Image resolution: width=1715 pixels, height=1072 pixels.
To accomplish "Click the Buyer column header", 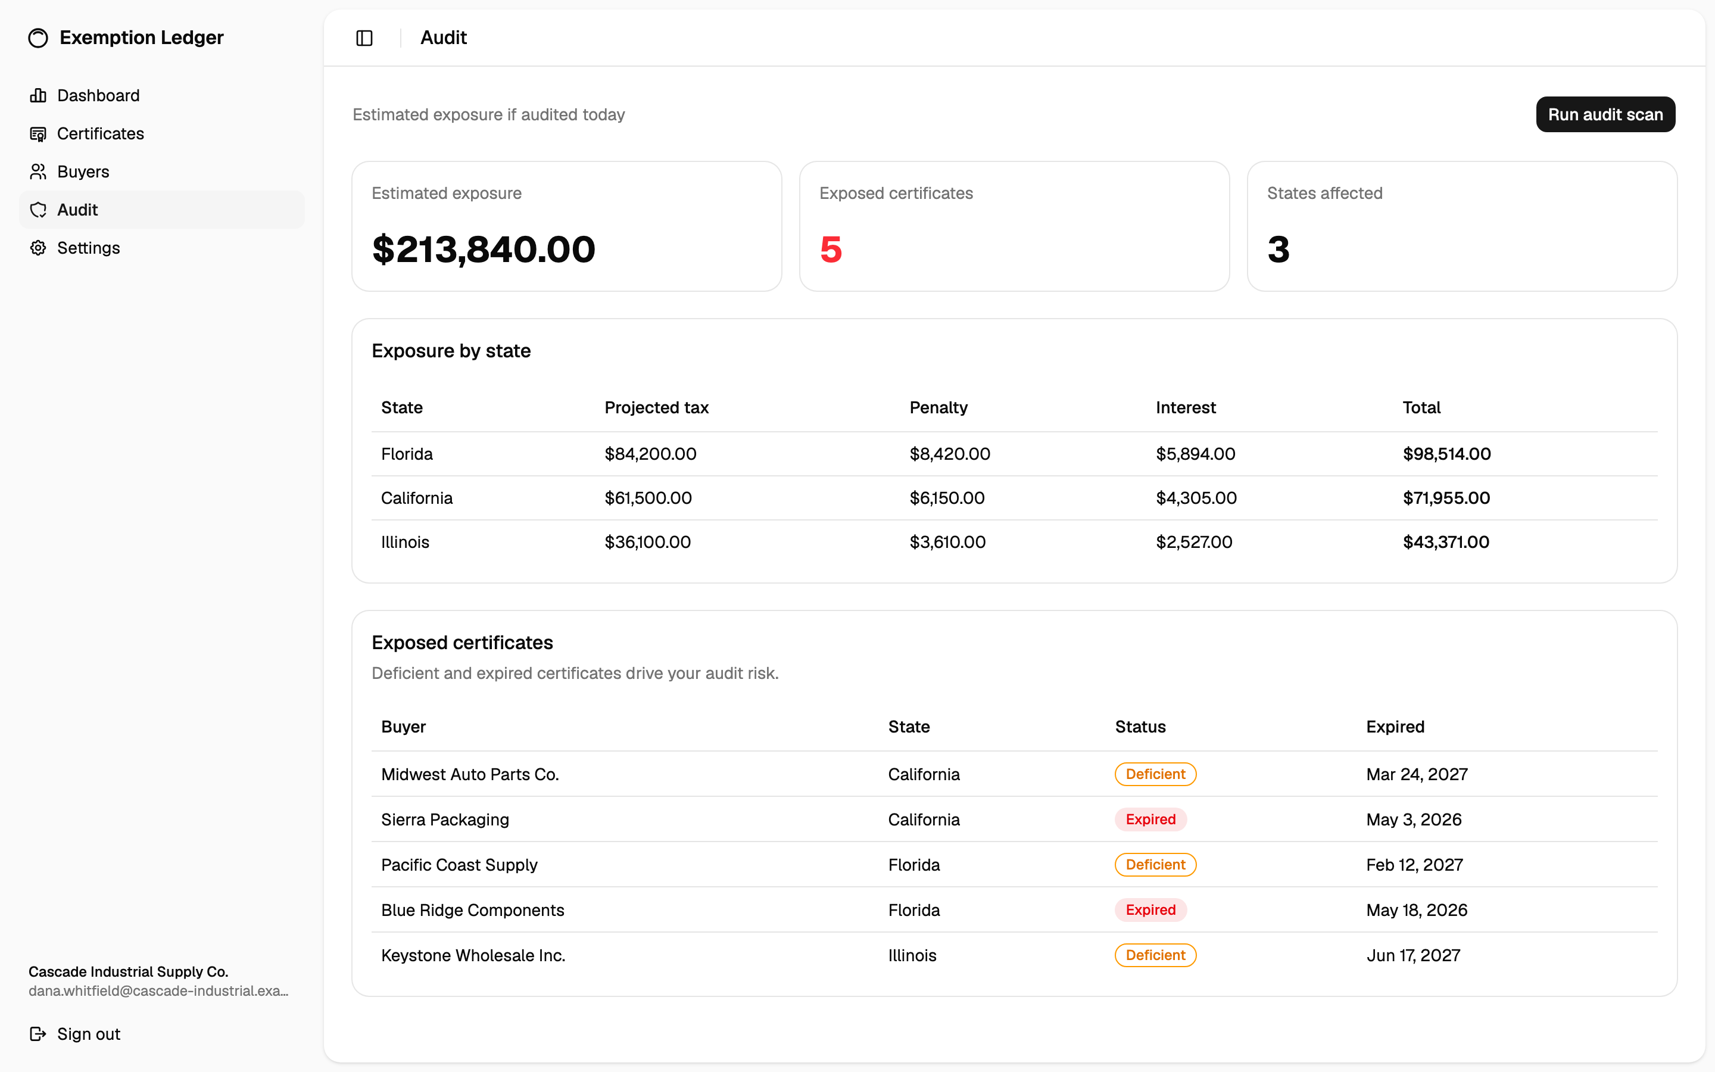I will [403, 727].
